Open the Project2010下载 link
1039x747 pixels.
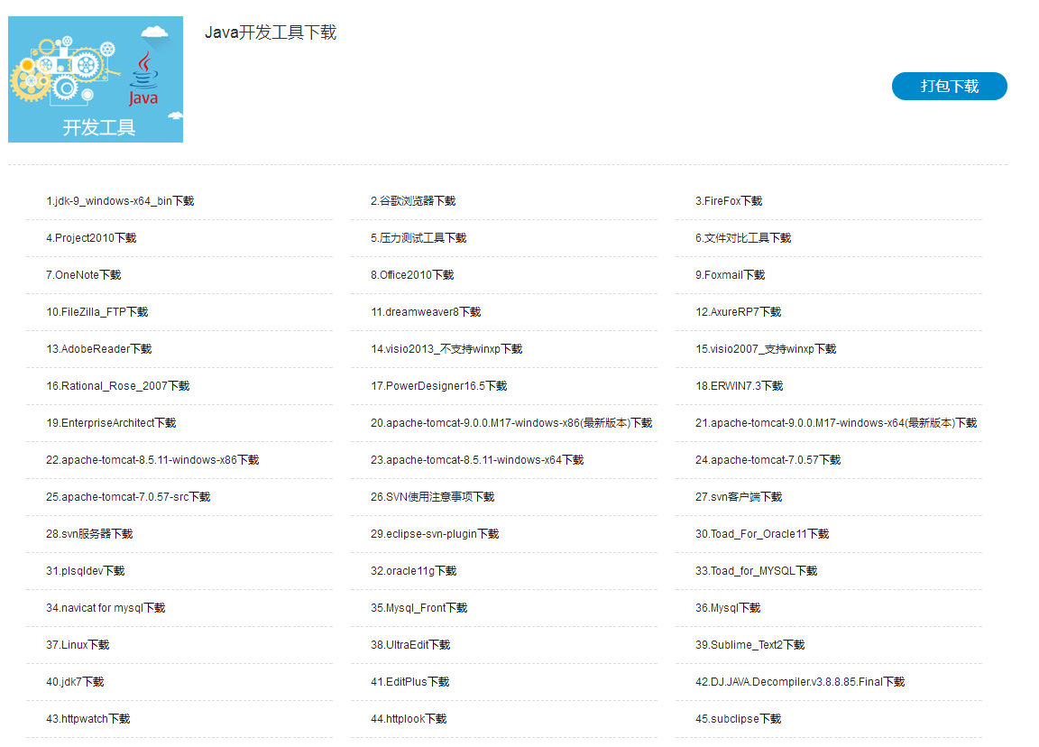pyautogui.click(x=91, y=238)
